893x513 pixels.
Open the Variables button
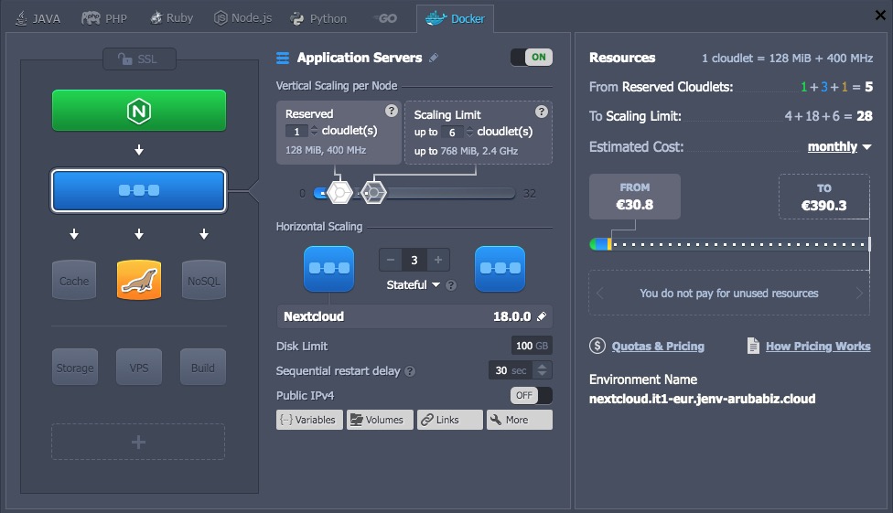pos(309,420)
